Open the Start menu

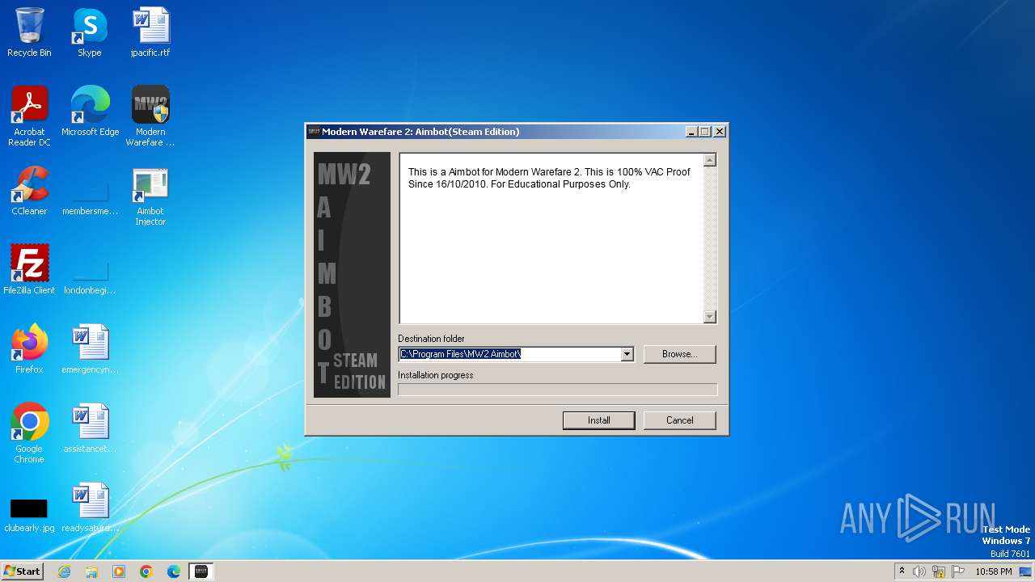(22, 571)
